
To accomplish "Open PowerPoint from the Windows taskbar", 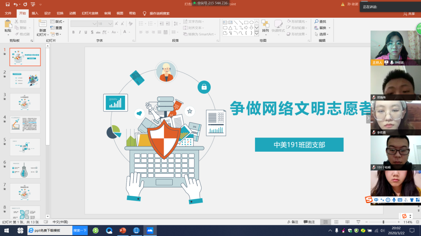I will (x=123, y=230).
